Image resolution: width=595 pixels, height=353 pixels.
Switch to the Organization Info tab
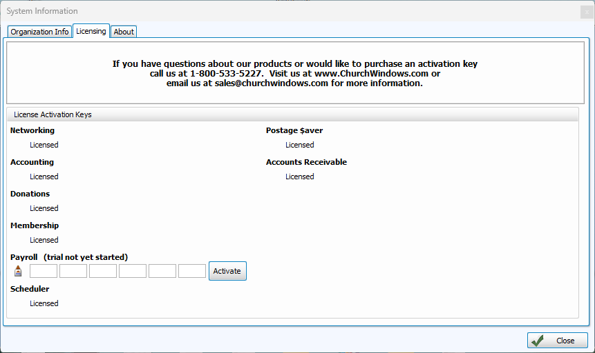[39, 32]
